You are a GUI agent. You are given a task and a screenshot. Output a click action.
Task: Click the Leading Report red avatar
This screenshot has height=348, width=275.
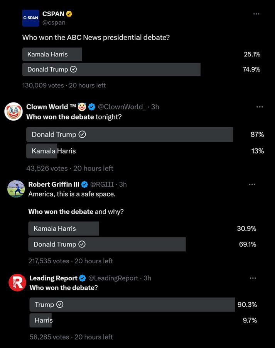click(17, 282)
